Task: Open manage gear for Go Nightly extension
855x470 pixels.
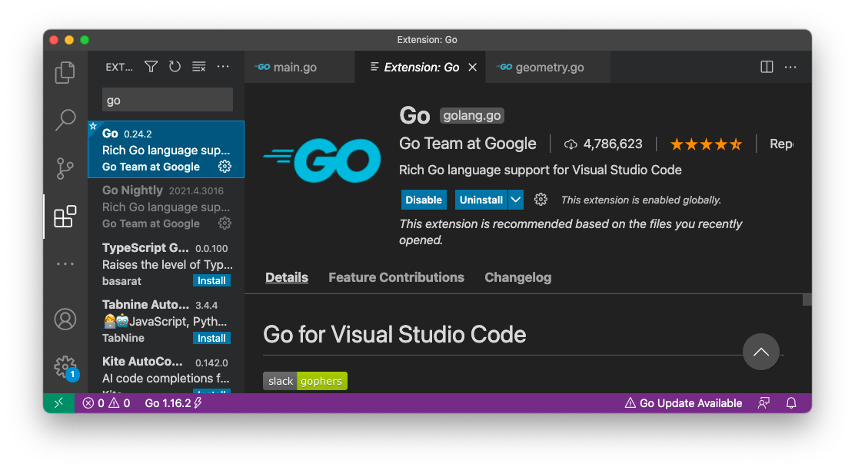Action: (225, 223)
